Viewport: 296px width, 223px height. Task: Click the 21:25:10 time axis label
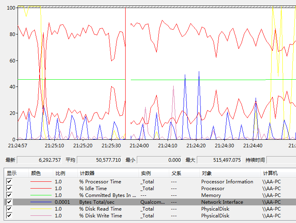coord(54,145)
